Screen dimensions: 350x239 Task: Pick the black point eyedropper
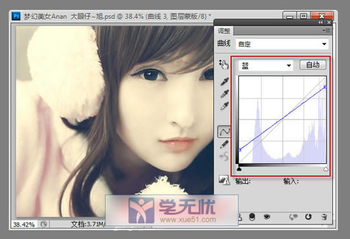click(225, 81)
